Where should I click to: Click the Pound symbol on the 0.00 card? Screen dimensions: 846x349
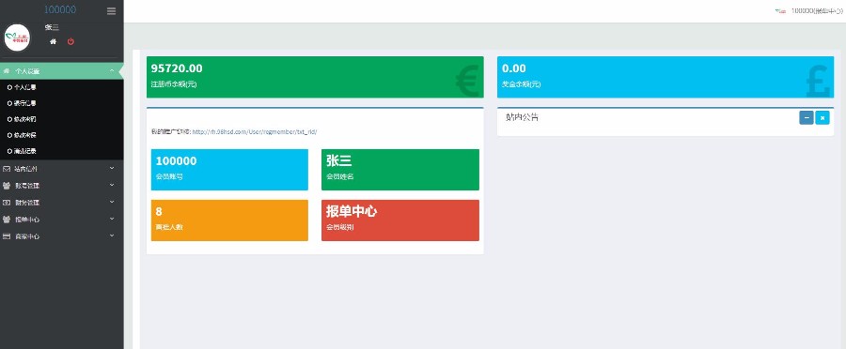tap(818, 82)
